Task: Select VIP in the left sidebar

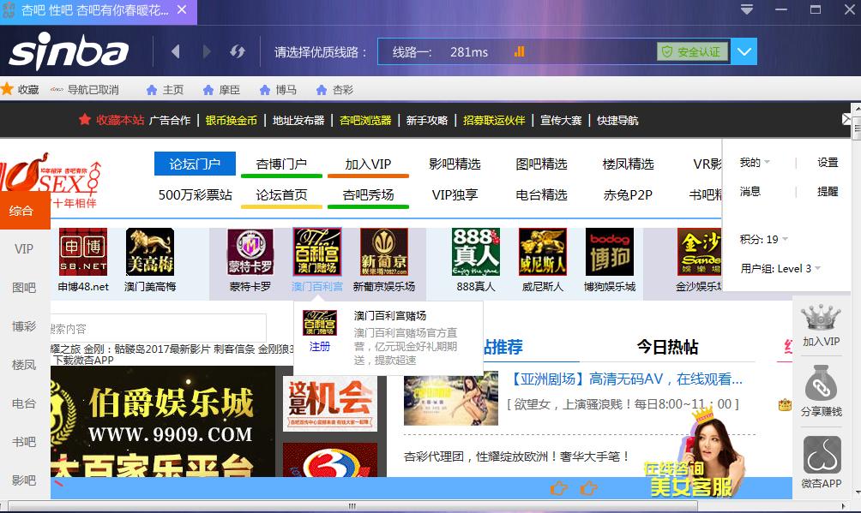Action: [24, 248]
